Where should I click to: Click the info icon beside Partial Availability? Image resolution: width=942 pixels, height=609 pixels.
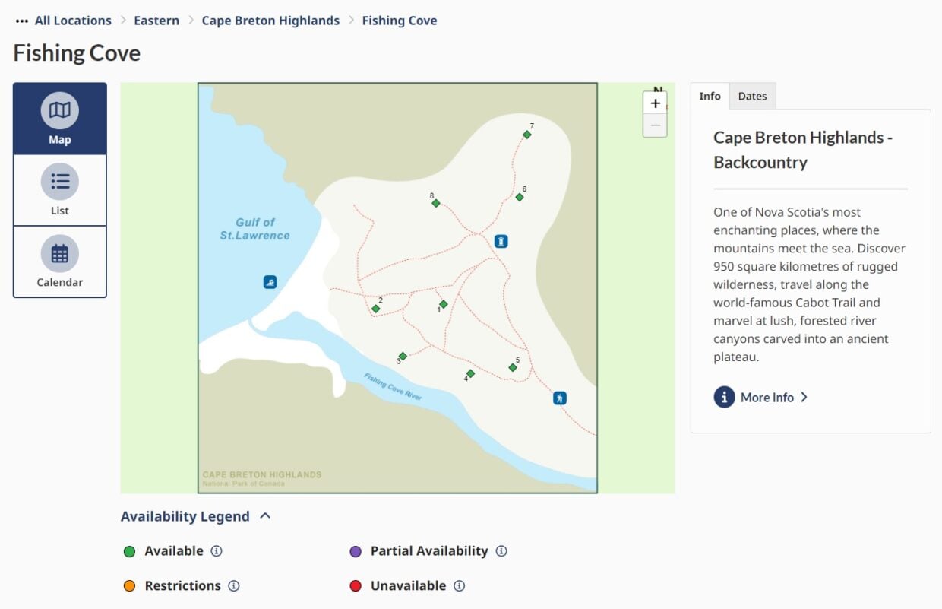(x=501, y=551)
